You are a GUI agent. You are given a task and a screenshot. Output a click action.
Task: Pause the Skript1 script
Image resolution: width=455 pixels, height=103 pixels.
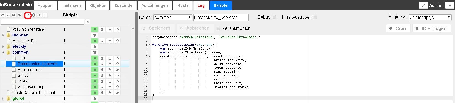[95, 75]
